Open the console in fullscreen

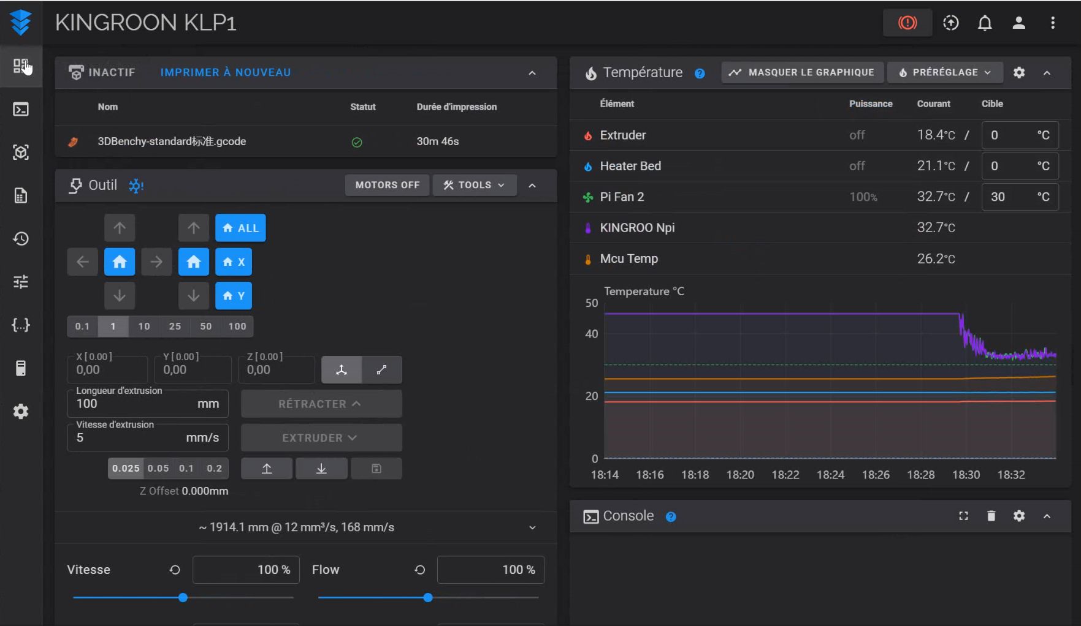point(964,516)
